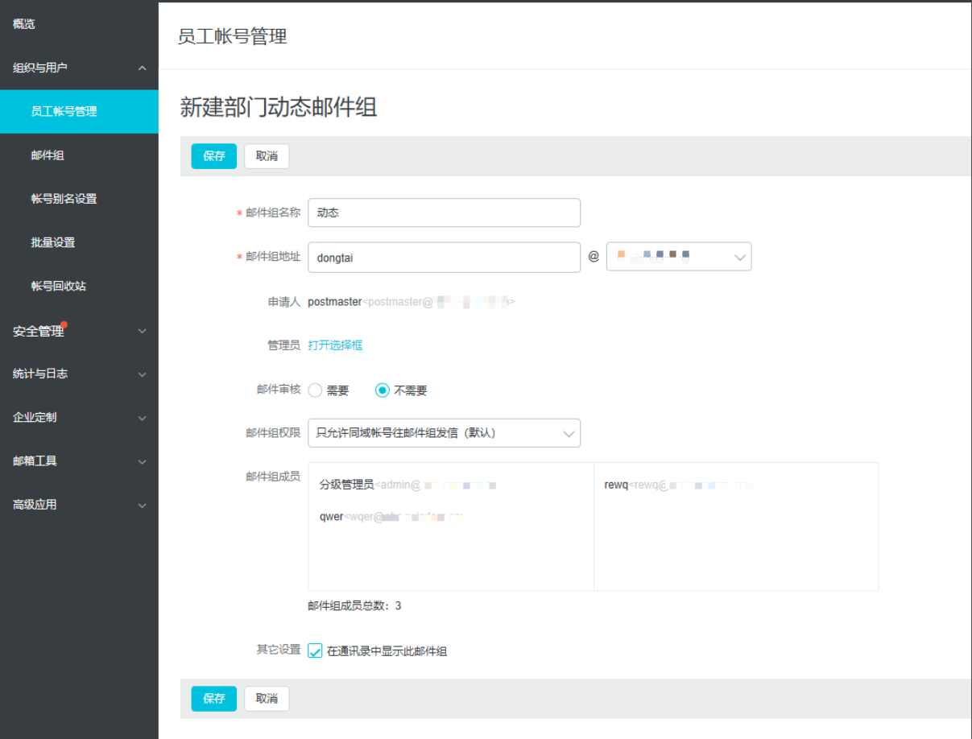Click the top 保存 button
This screenshot has width=972, height=739.
(213, 156)
